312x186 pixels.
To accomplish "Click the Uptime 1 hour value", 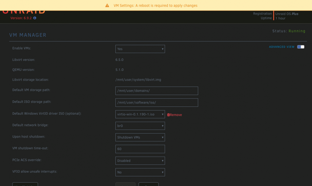I will tap(280, 18).
